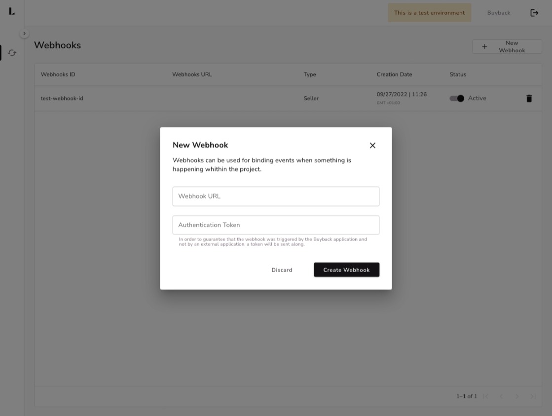Expand the sidebar with chevron arrow
Image resolution: width=552 pixels, height=416 pixels.
(25, 34)
